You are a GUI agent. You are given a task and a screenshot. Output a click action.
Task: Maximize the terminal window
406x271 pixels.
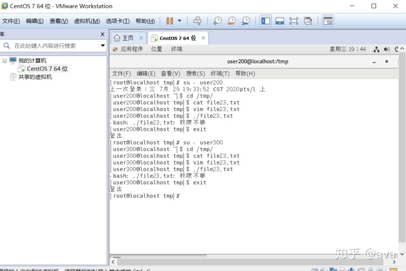[x=387, y=61]
